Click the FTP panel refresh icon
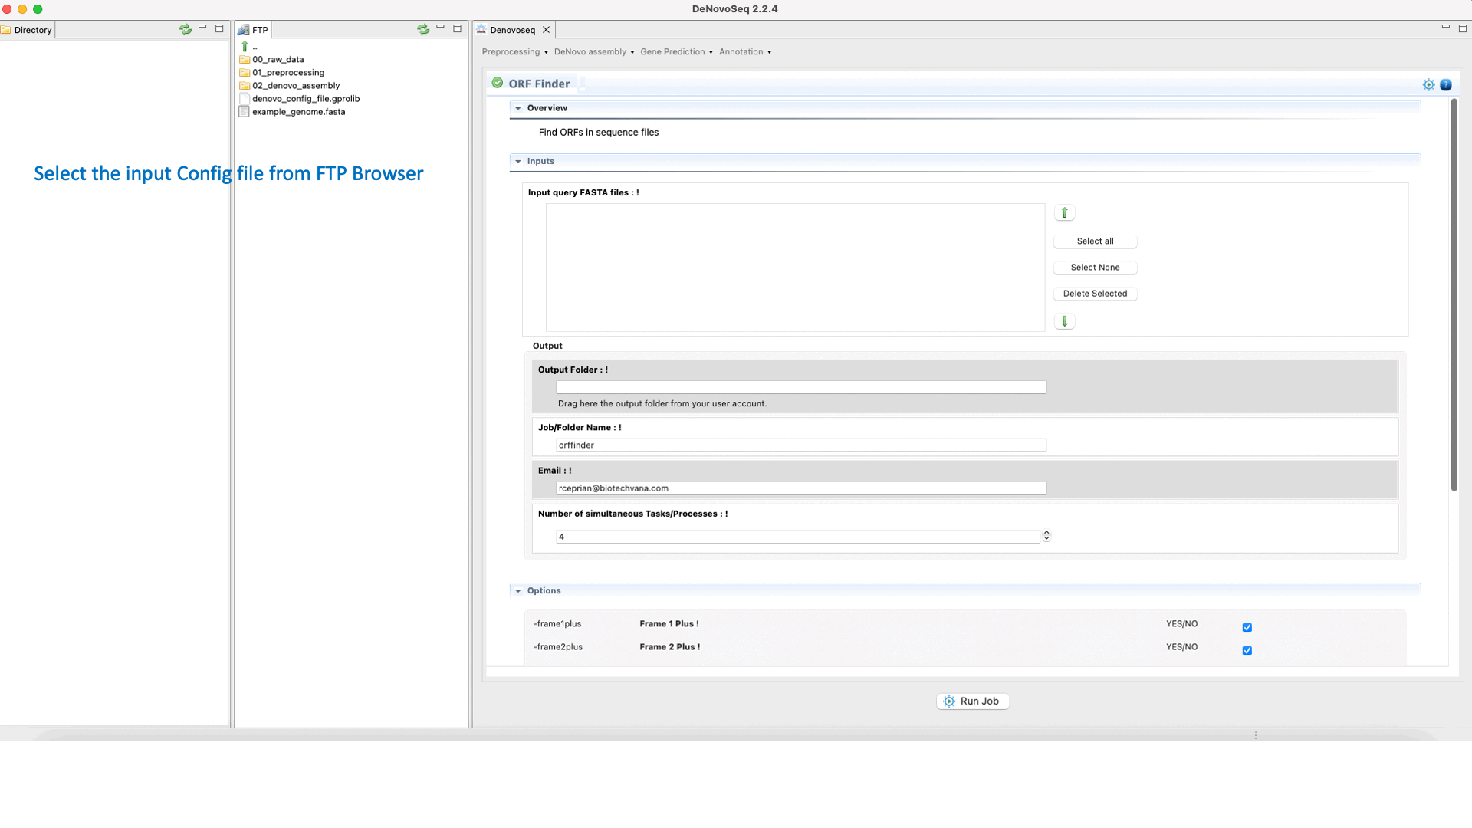The height and width of the screenshot is (828, 1472). pyautogui.click(x=423, y=29)
